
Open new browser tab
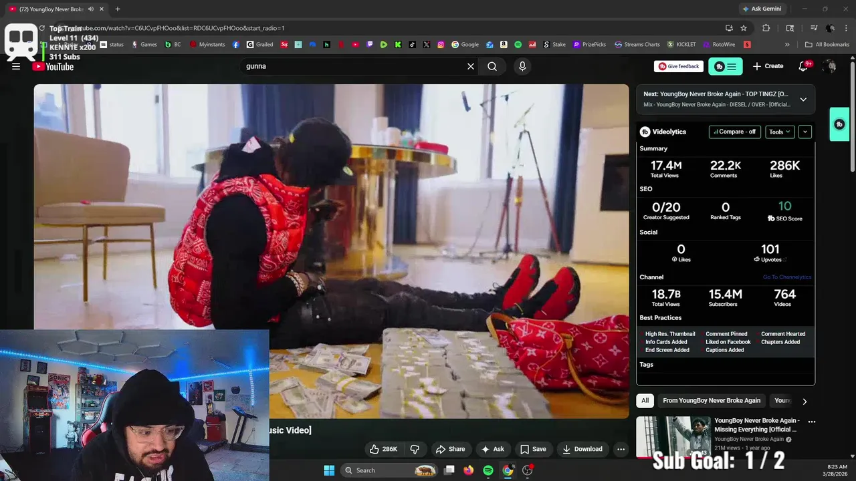tap(118, 9)
